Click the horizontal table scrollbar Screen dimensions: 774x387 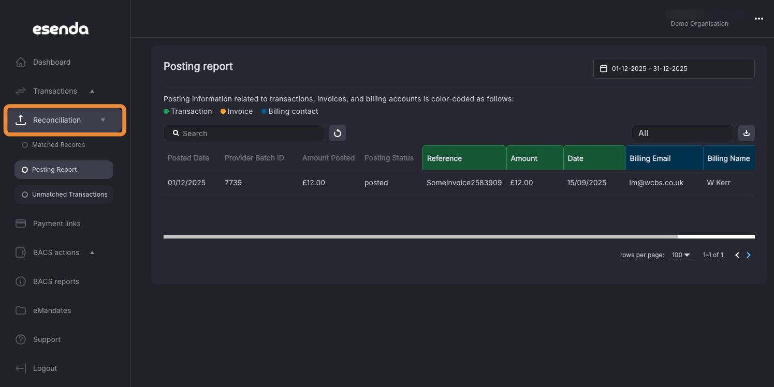point(420,236)
